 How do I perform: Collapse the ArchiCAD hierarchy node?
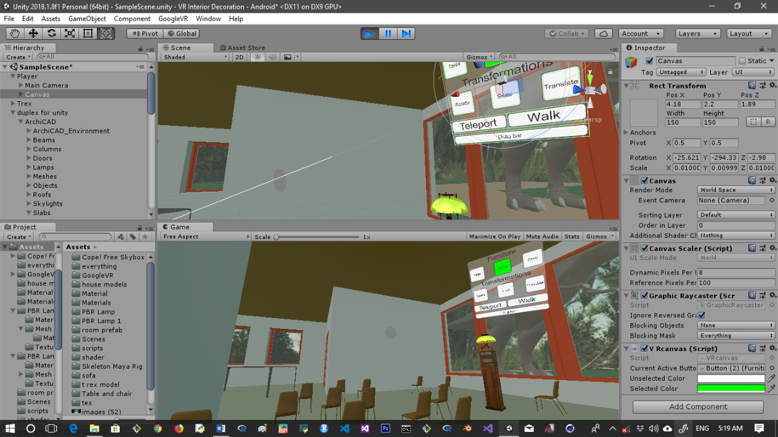coord(21,122)
